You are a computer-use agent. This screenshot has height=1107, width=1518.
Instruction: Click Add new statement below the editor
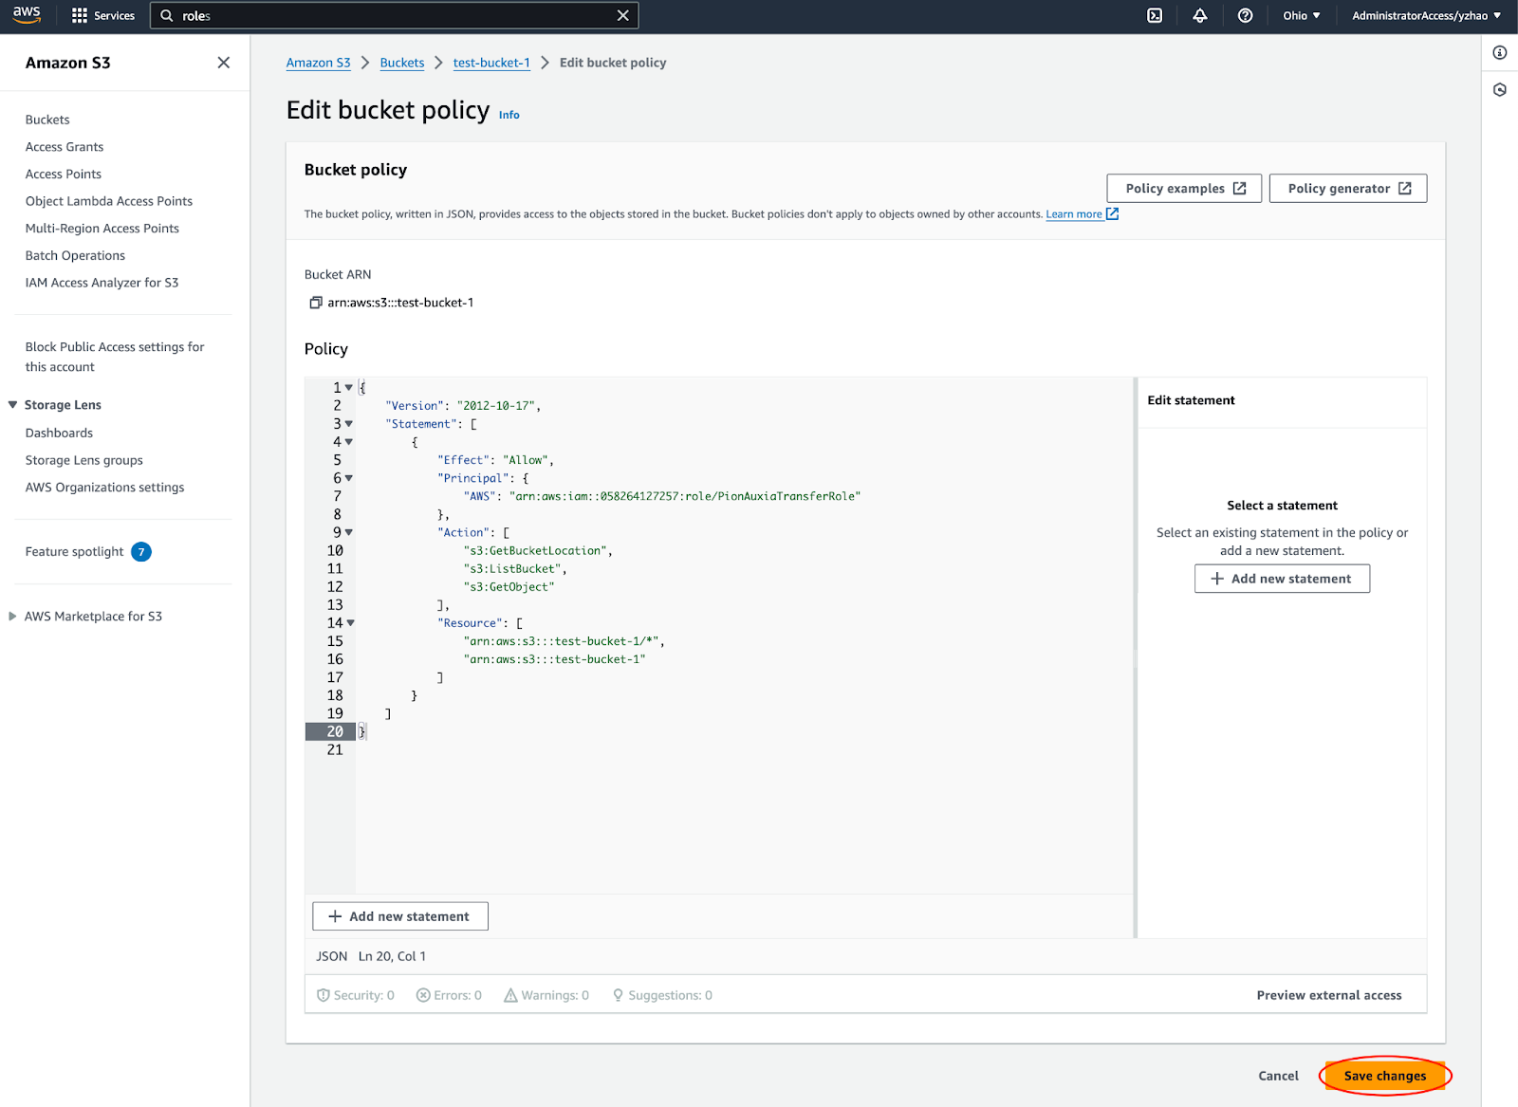coord(400,916)
